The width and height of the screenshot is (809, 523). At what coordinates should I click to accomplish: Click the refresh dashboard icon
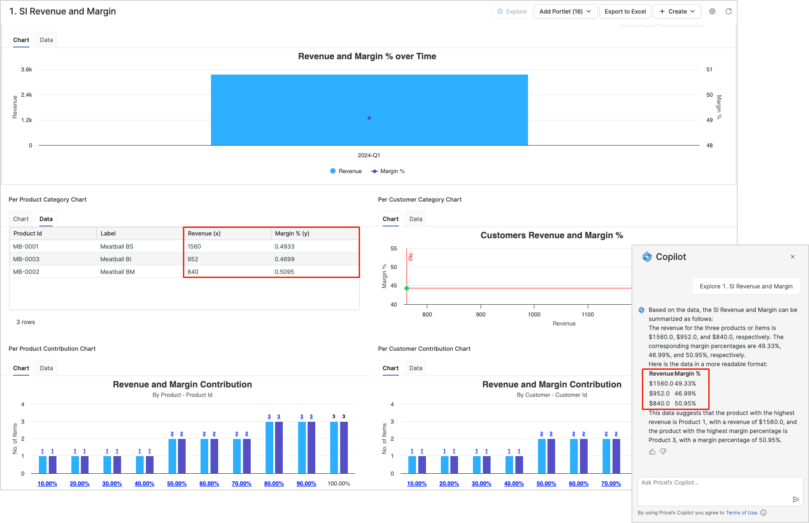point(729,11)
